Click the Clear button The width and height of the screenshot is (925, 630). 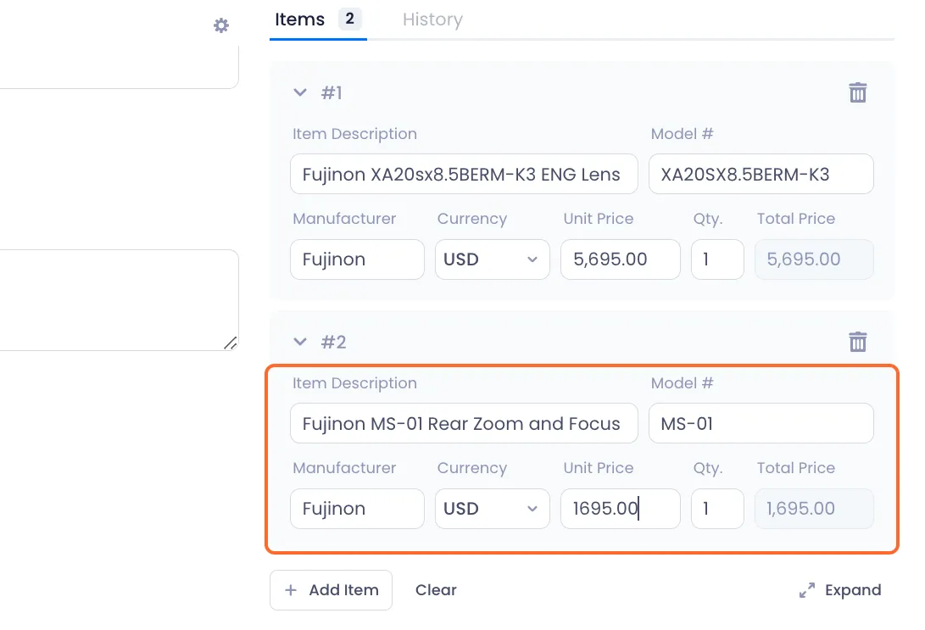pyautogui.click(x=436, y=590)
